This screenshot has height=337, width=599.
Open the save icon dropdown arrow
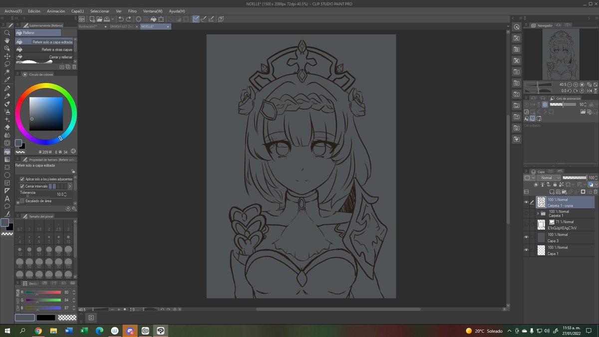[x=113, y=19]
